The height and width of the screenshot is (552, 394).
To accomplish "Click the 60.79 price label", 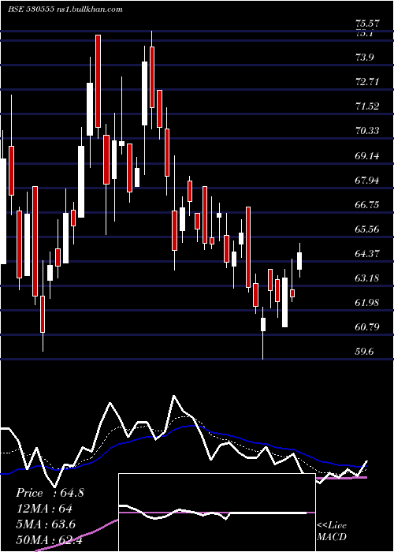I will point(367,327).
